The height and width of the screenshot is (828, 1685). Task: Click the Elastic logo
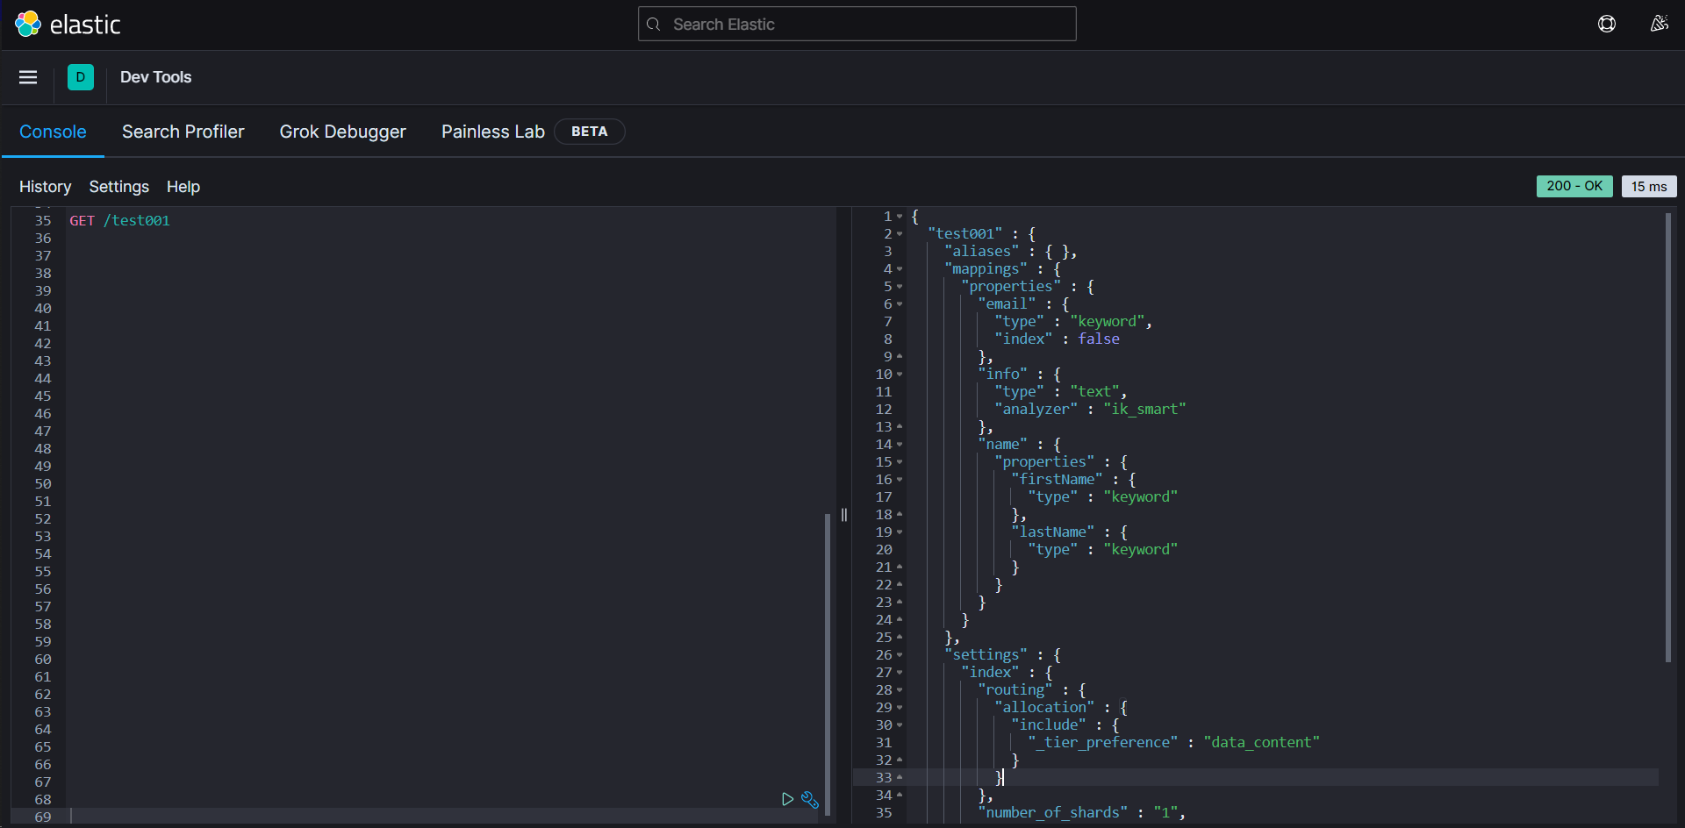coord(68,25)
